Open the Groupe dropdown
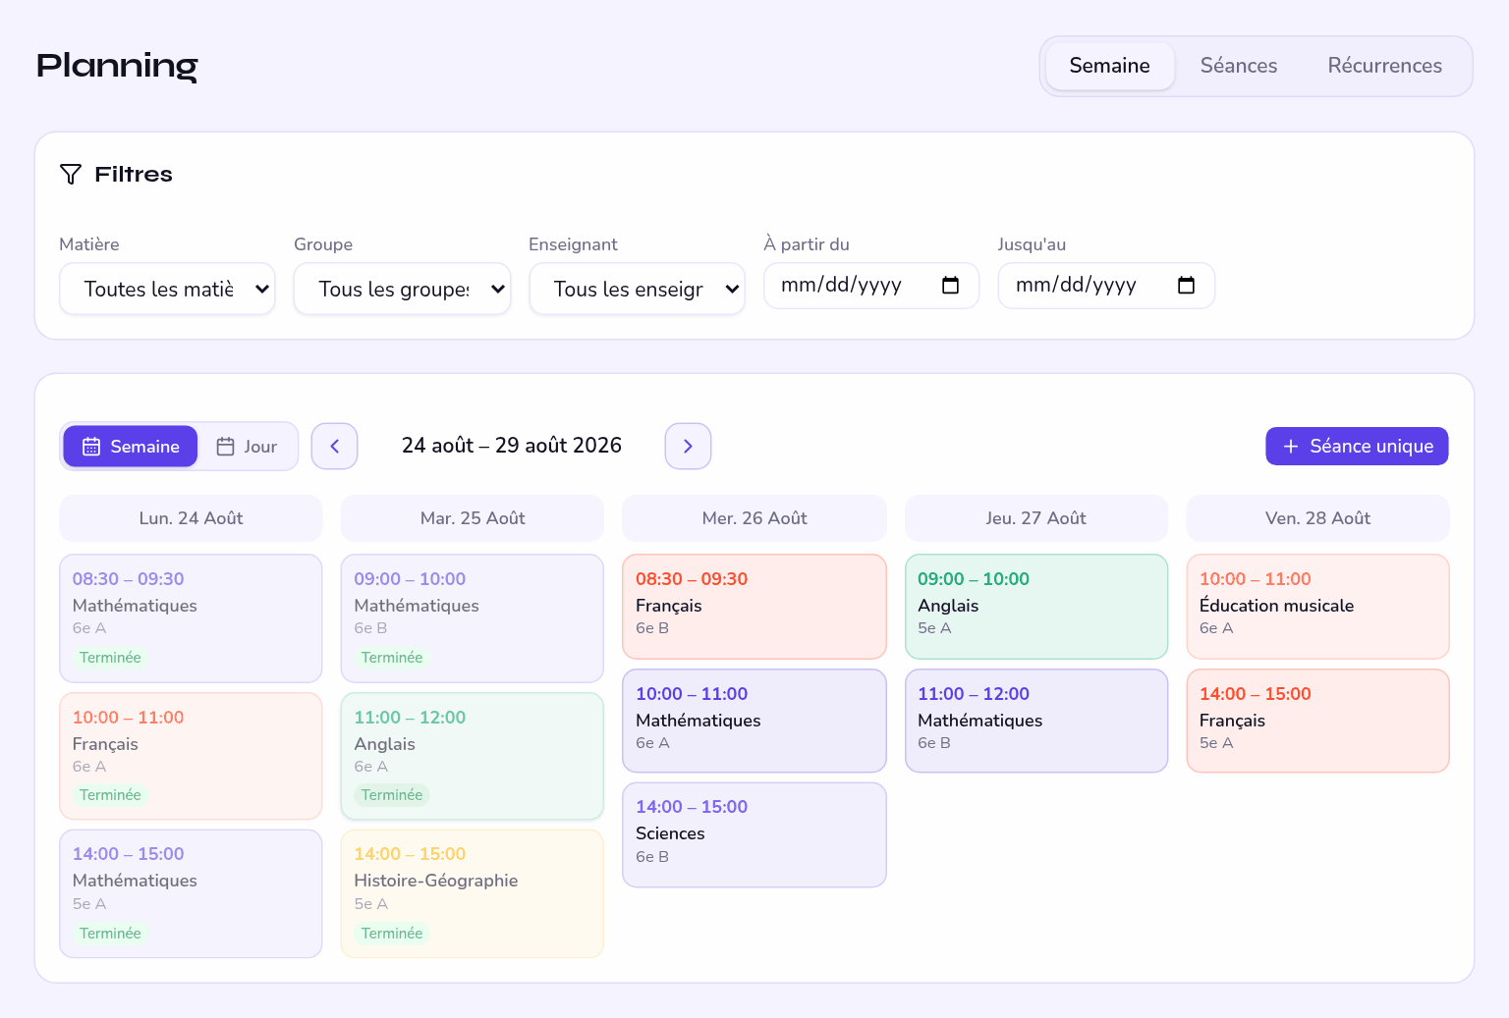The width and height of the screenshot is (1509, 1018). click(402, 289)
